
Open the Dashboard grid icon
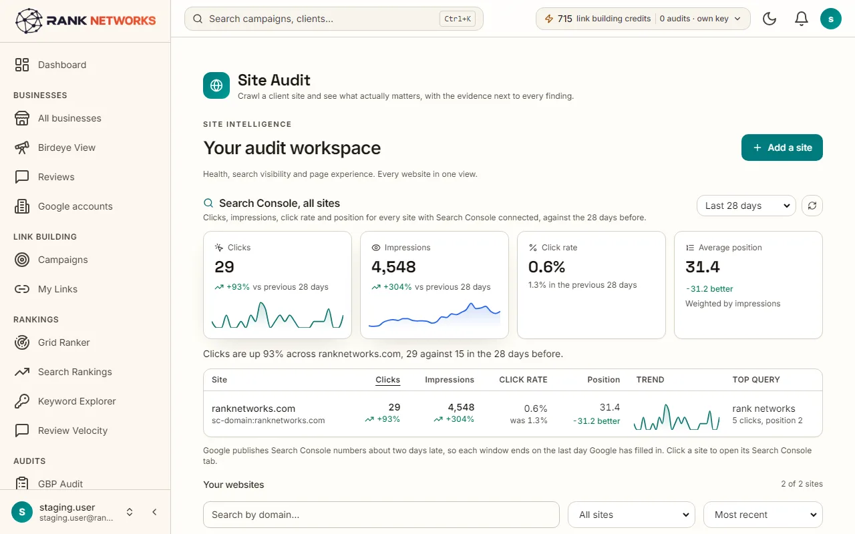pyautogui.click(x=22, y=65)
